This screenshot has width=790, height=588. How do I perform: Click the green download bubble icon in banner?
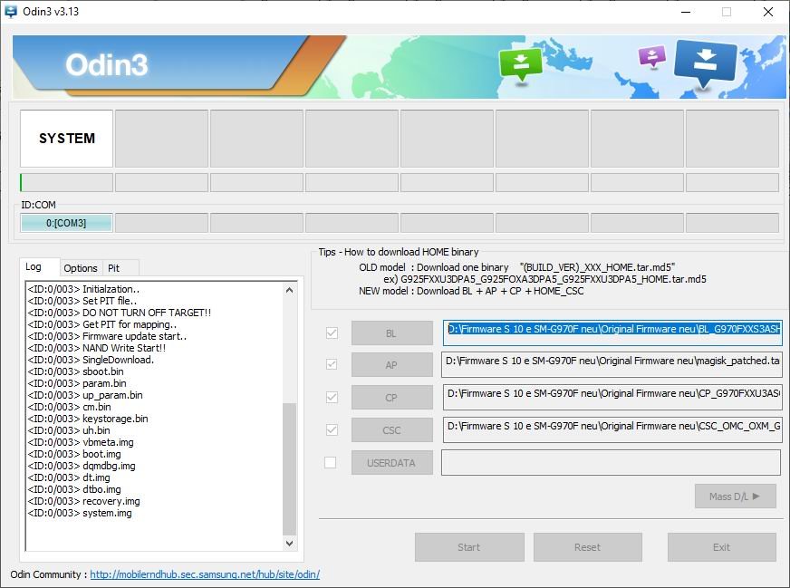pos(520,64)
